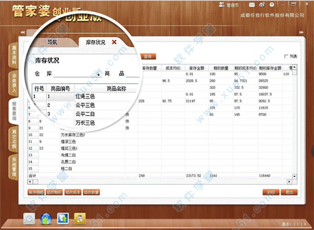Click the 期初库存金额 column header

click(x=270, y=68)
